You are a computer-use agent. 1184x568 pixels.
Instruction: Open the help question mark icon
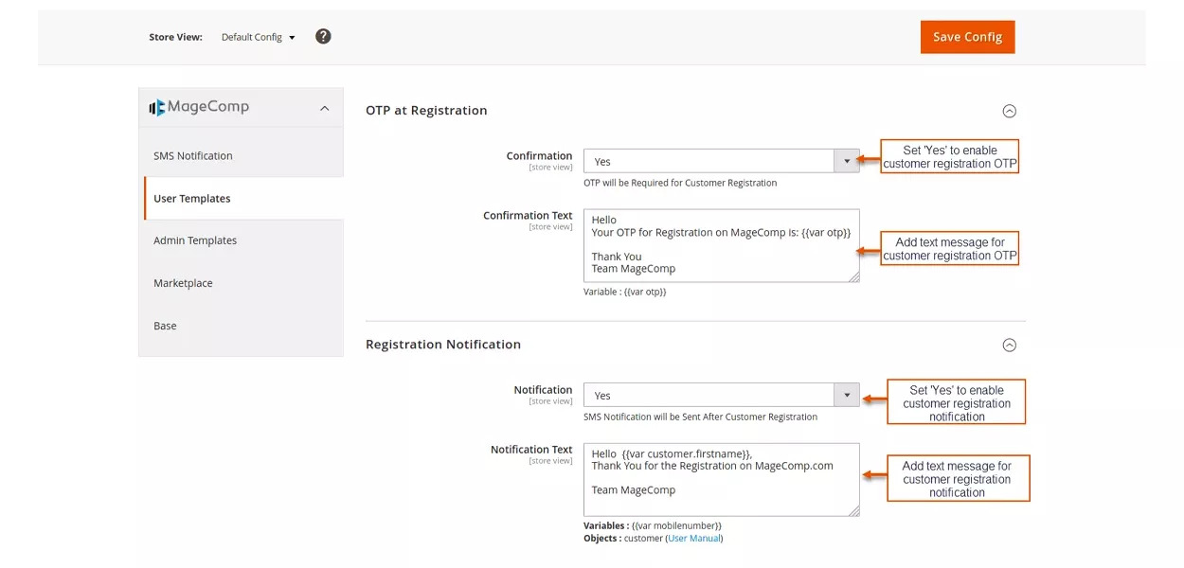(323, 36)
